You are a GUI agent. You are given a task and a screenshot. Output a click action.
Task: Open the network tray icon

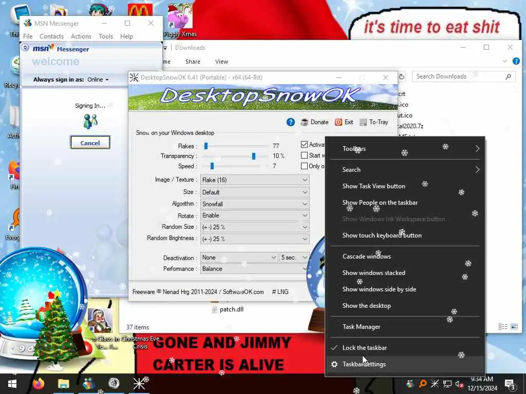tap(447, 384)
